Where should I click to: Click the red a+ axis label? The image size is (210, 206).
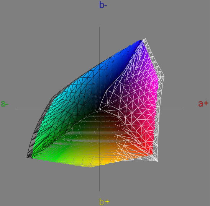(x=203, y=104)
